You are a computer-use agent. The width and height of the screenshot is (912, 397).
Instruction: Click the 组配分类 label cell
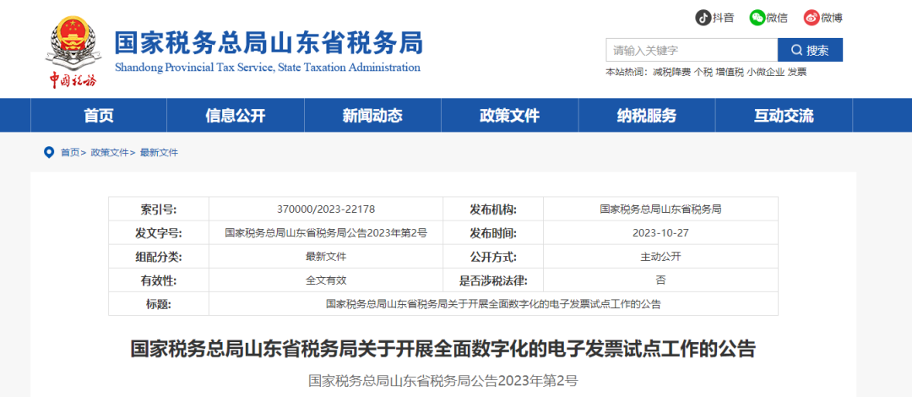point(159,257)
